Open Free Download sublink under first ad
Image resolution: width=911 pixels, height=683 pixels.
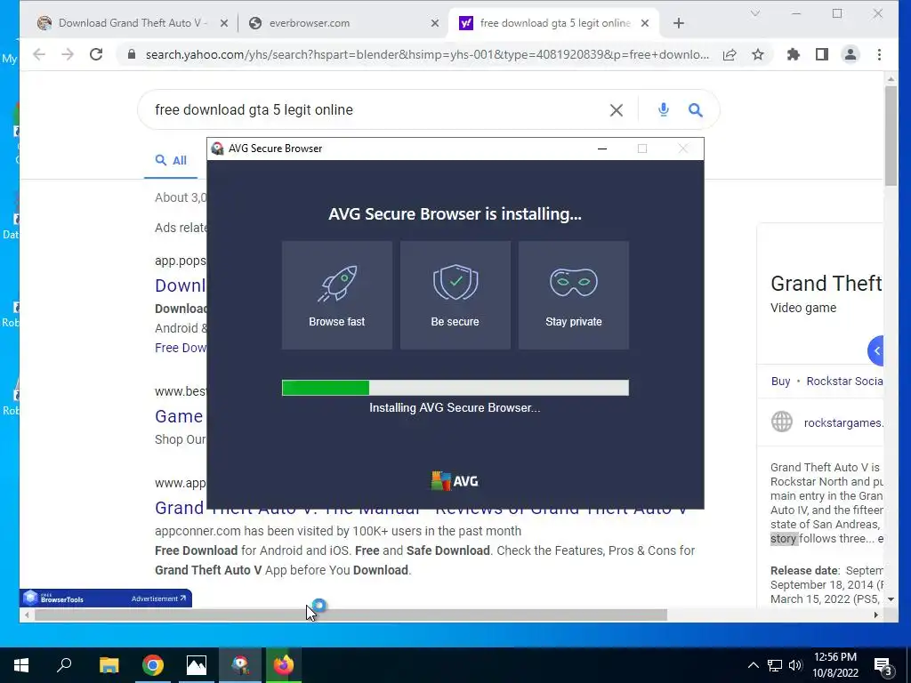point(180,348)
